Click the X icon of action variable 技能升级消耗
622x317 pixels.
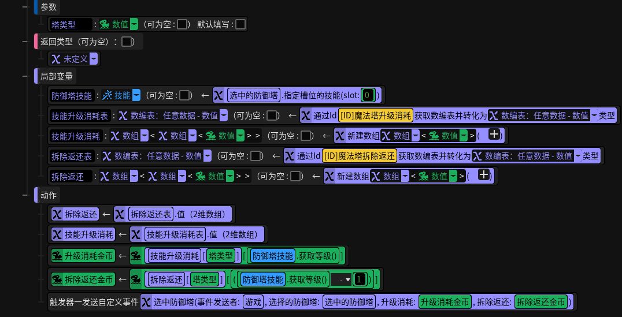coord(57,235)
